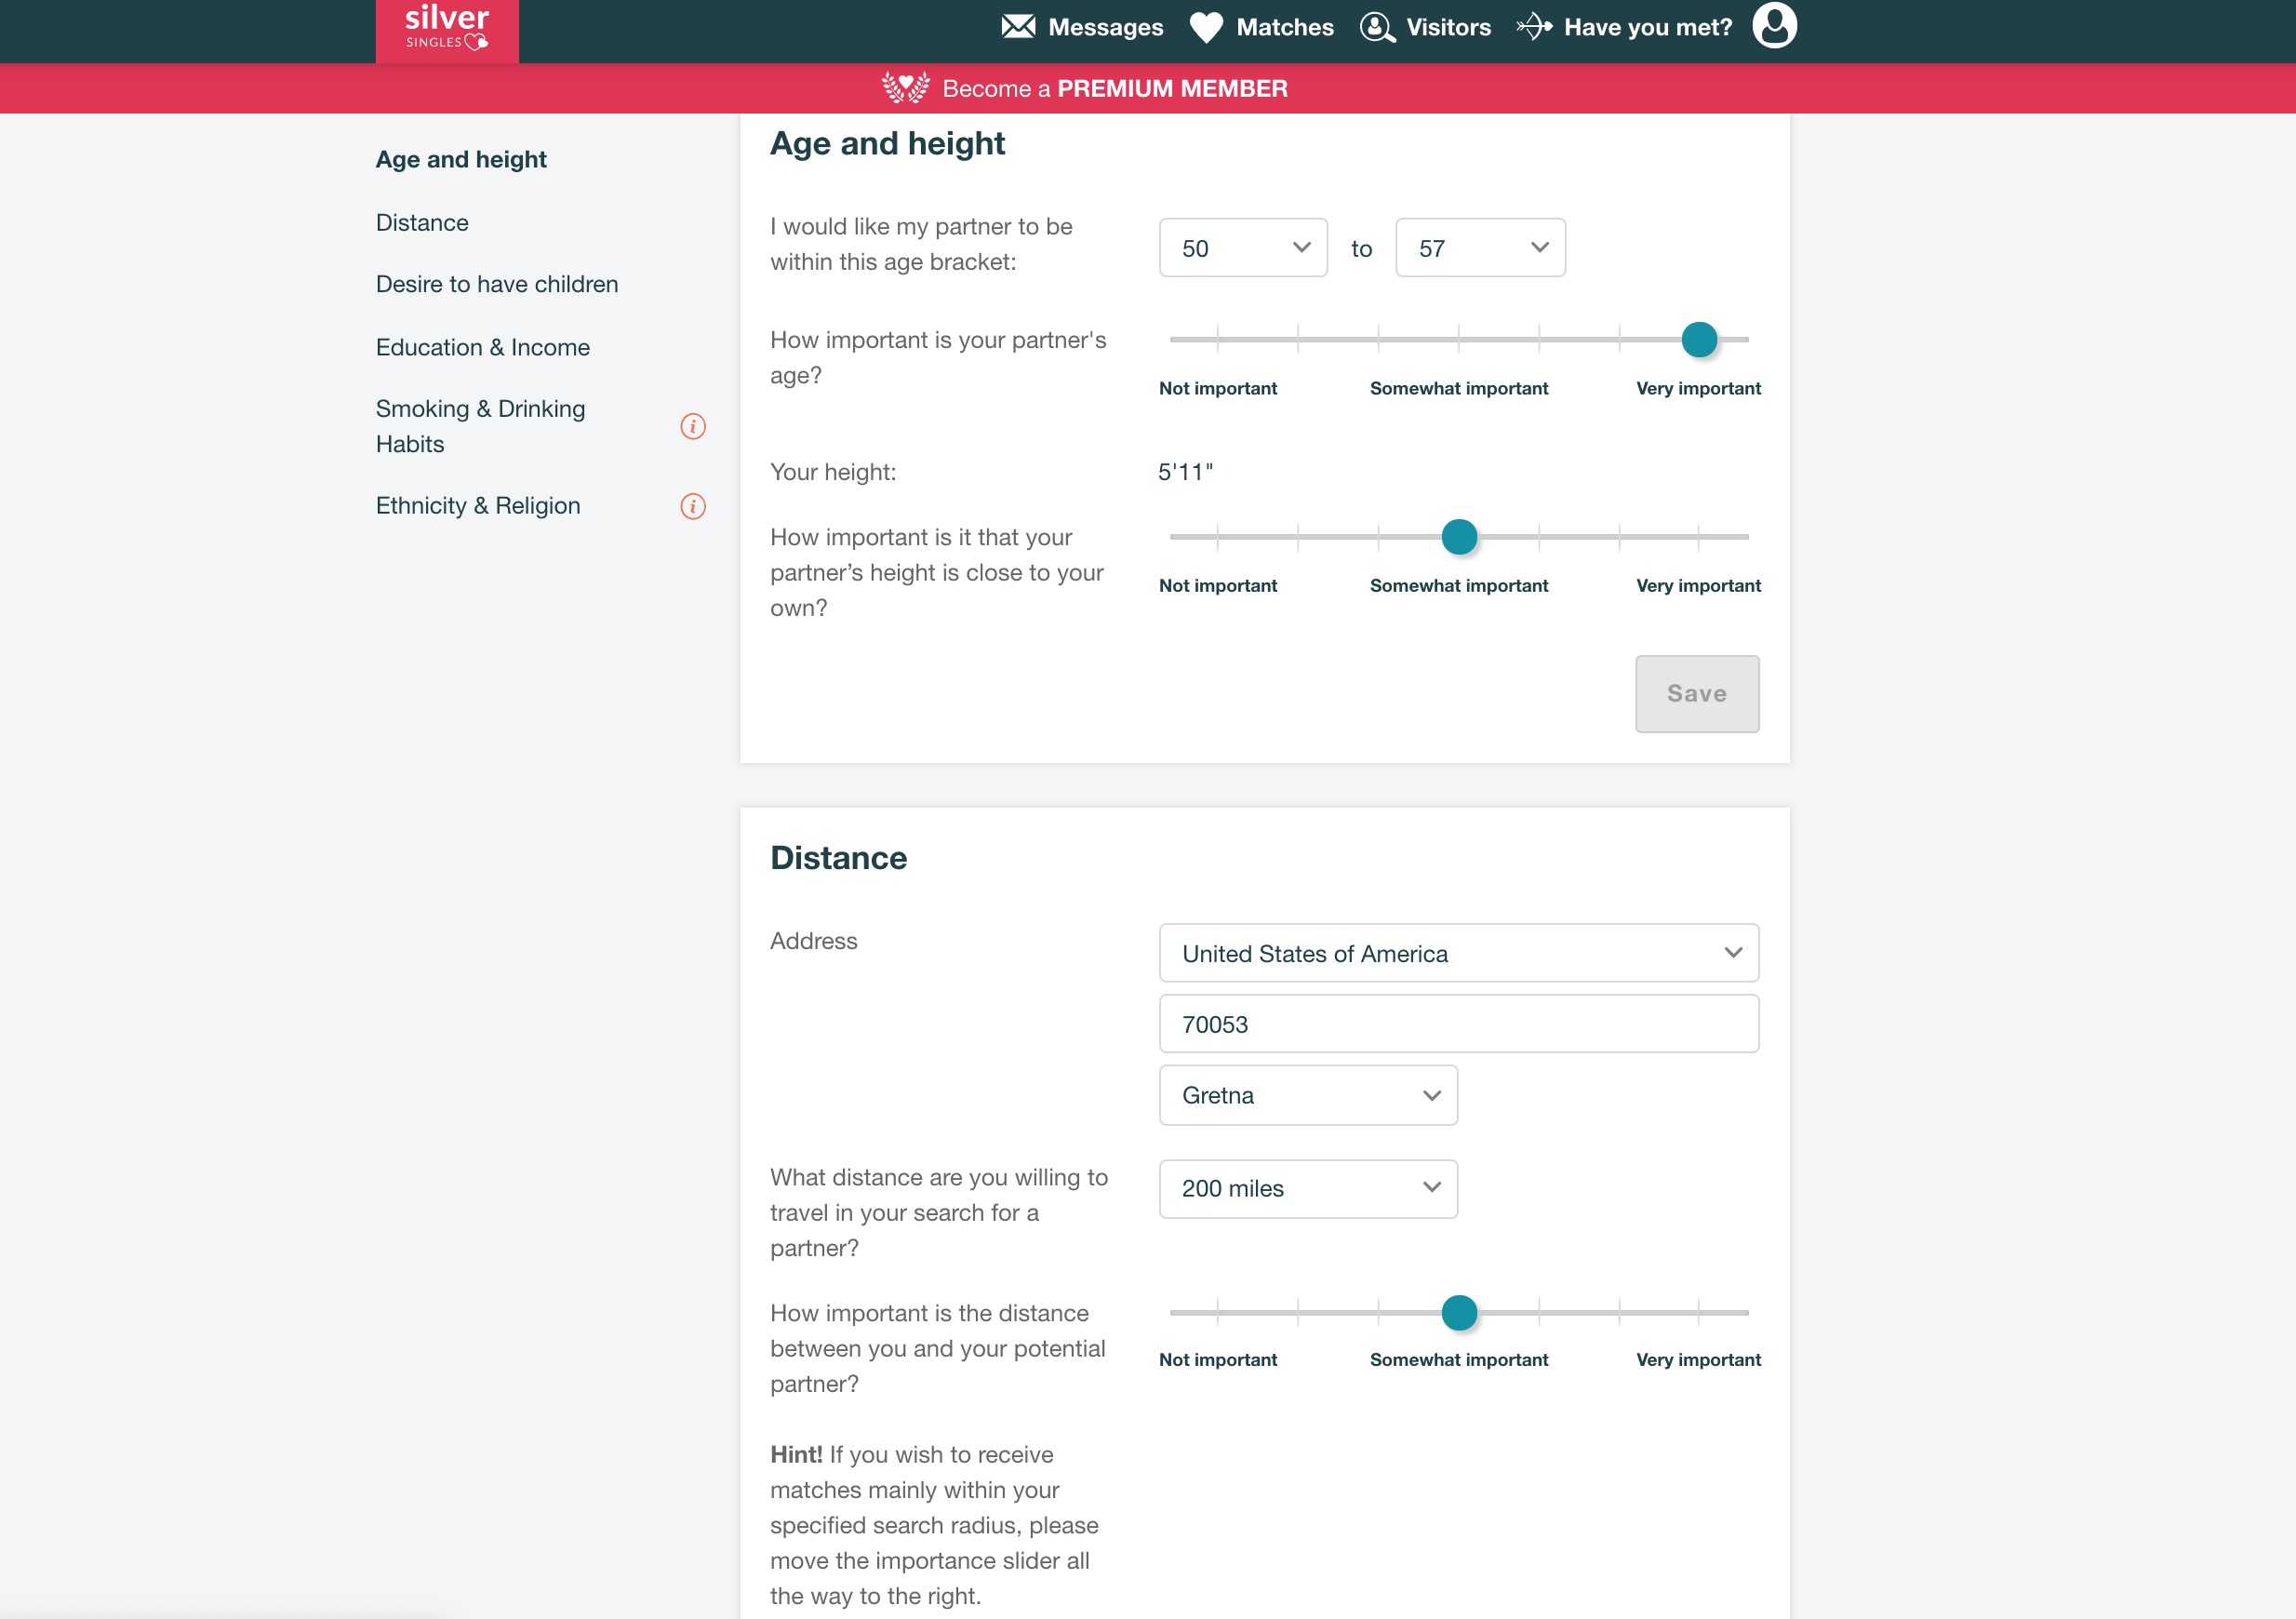Click Not important under the distance slider
Image resolution: width=2296 pixels, height=1619 pixels.
pyautogui.click(x=1217, y=1359)
